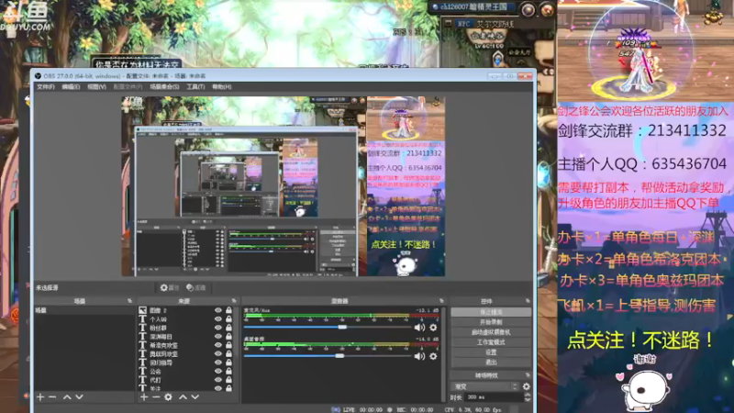Screen dimensions: 734x413
Task: Hide the 个人号 source via eye icon
Action: pyautogui.click(x=218, y=318)
